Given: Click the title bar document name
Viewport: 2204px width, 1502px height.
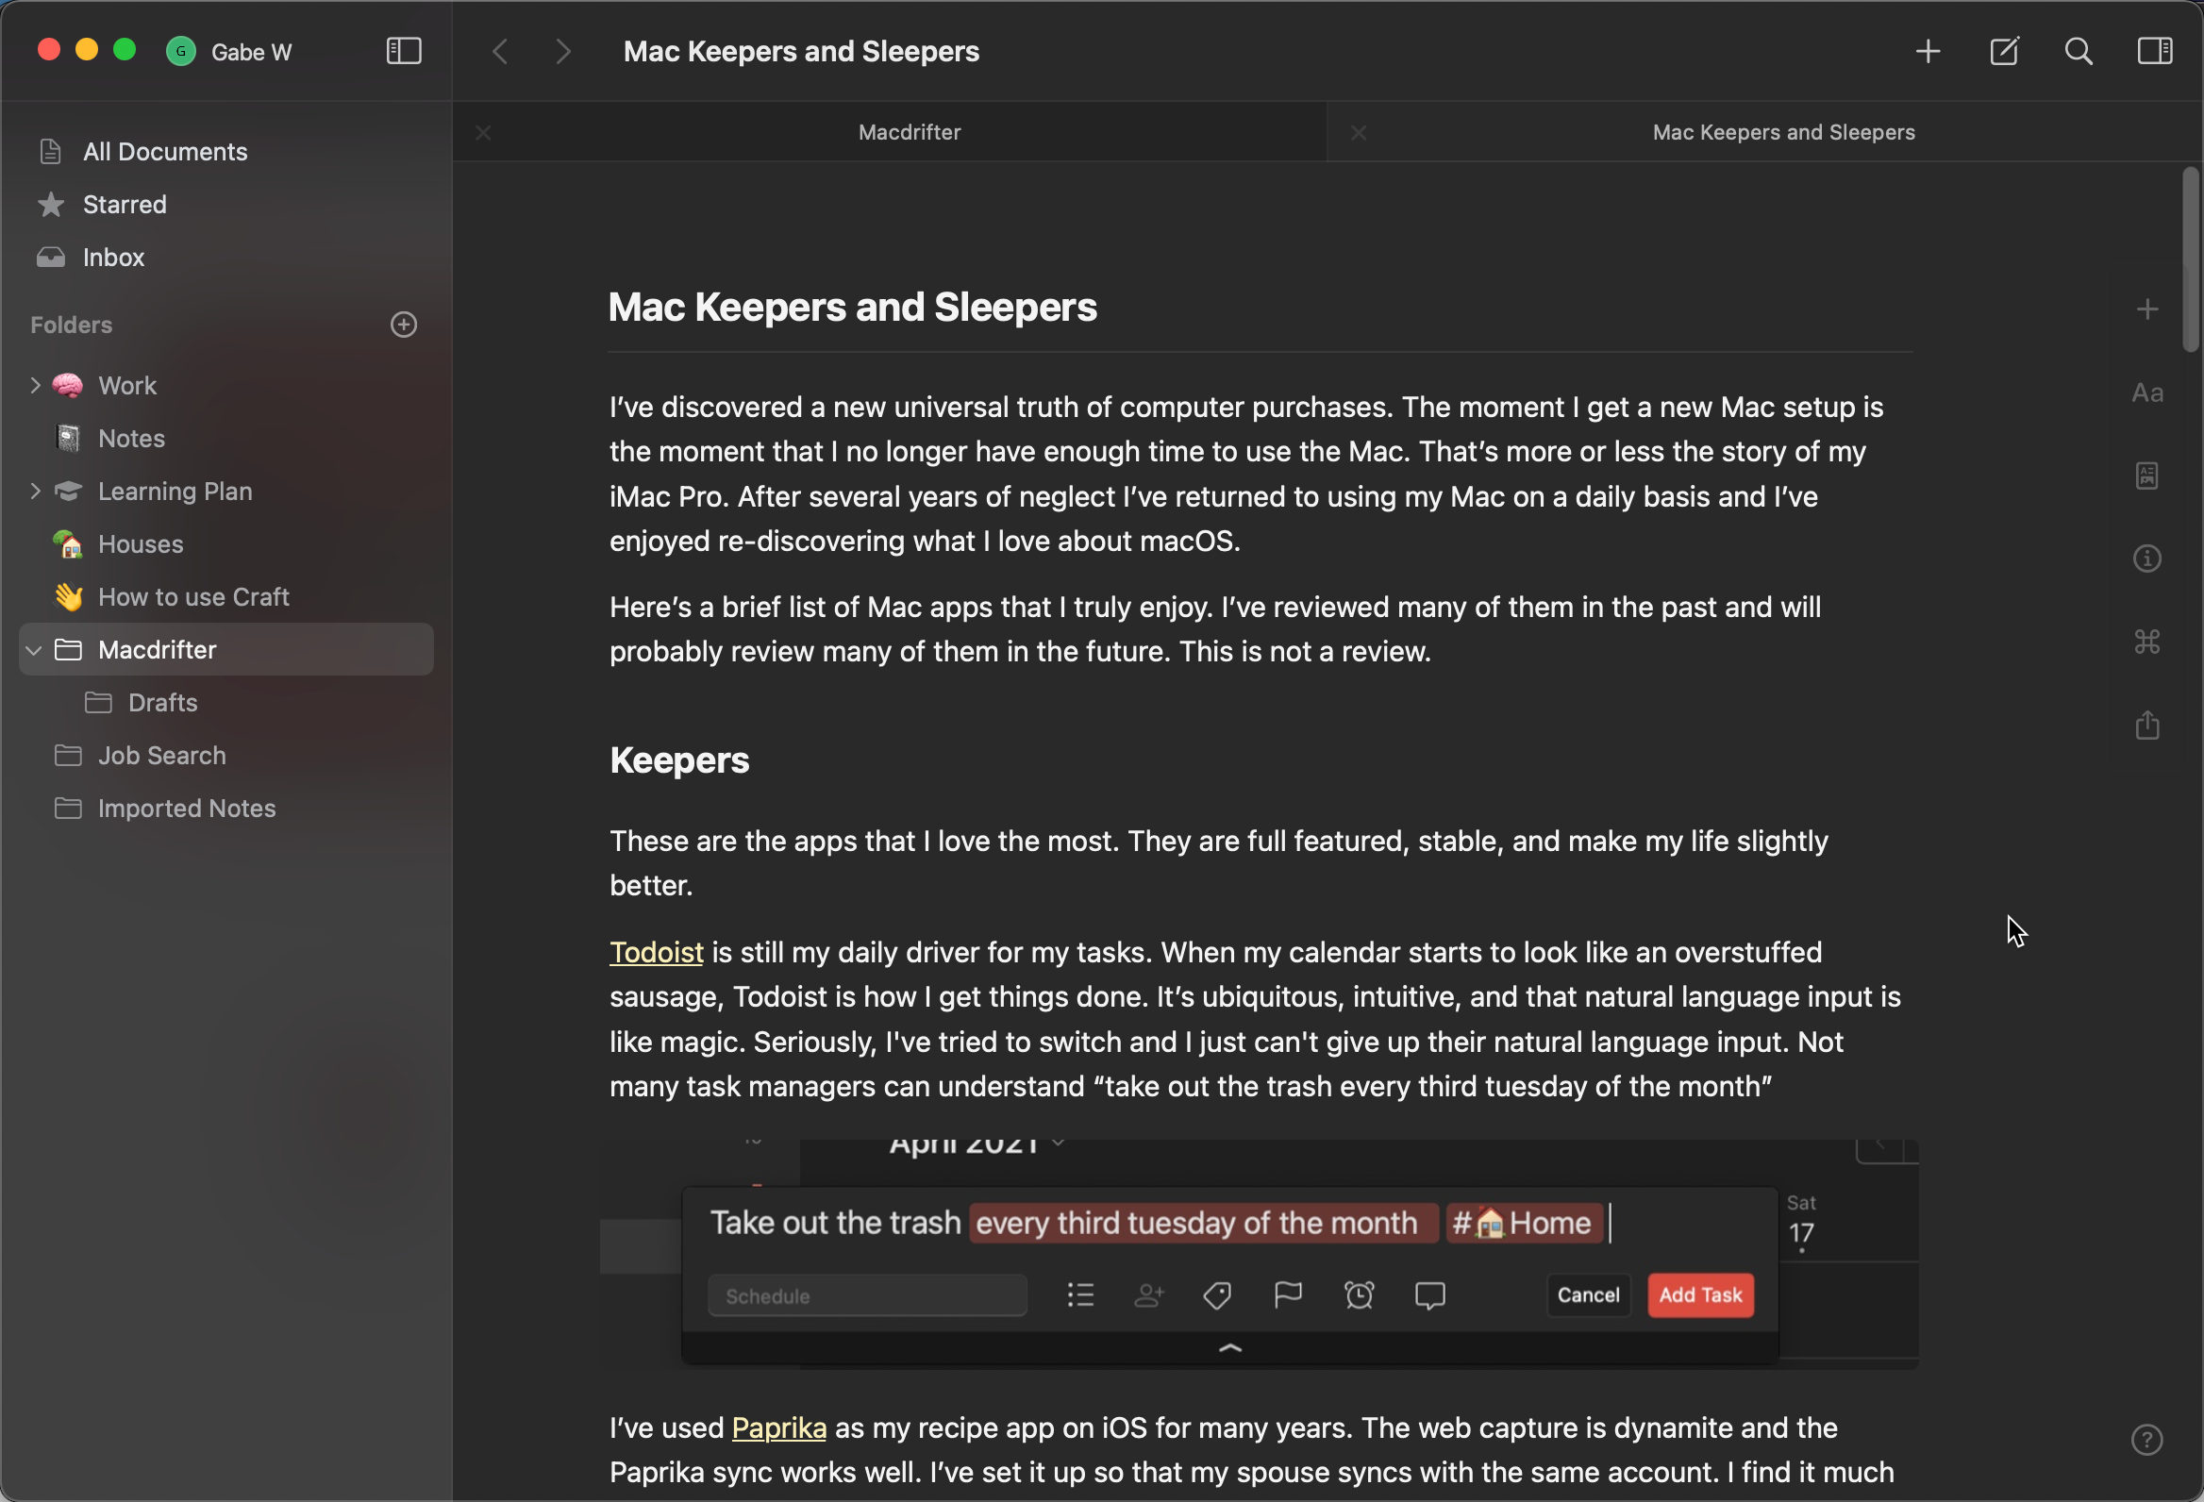Looking at the screenshot, I should [800, 51].
